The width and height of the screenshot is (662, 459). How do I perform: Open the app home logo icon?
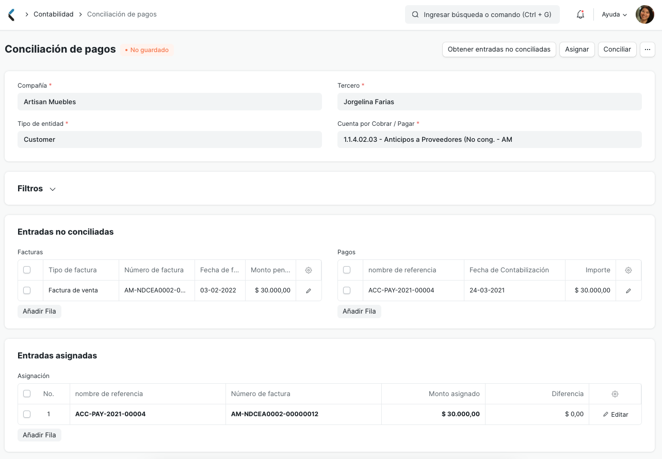coord(11,14)
